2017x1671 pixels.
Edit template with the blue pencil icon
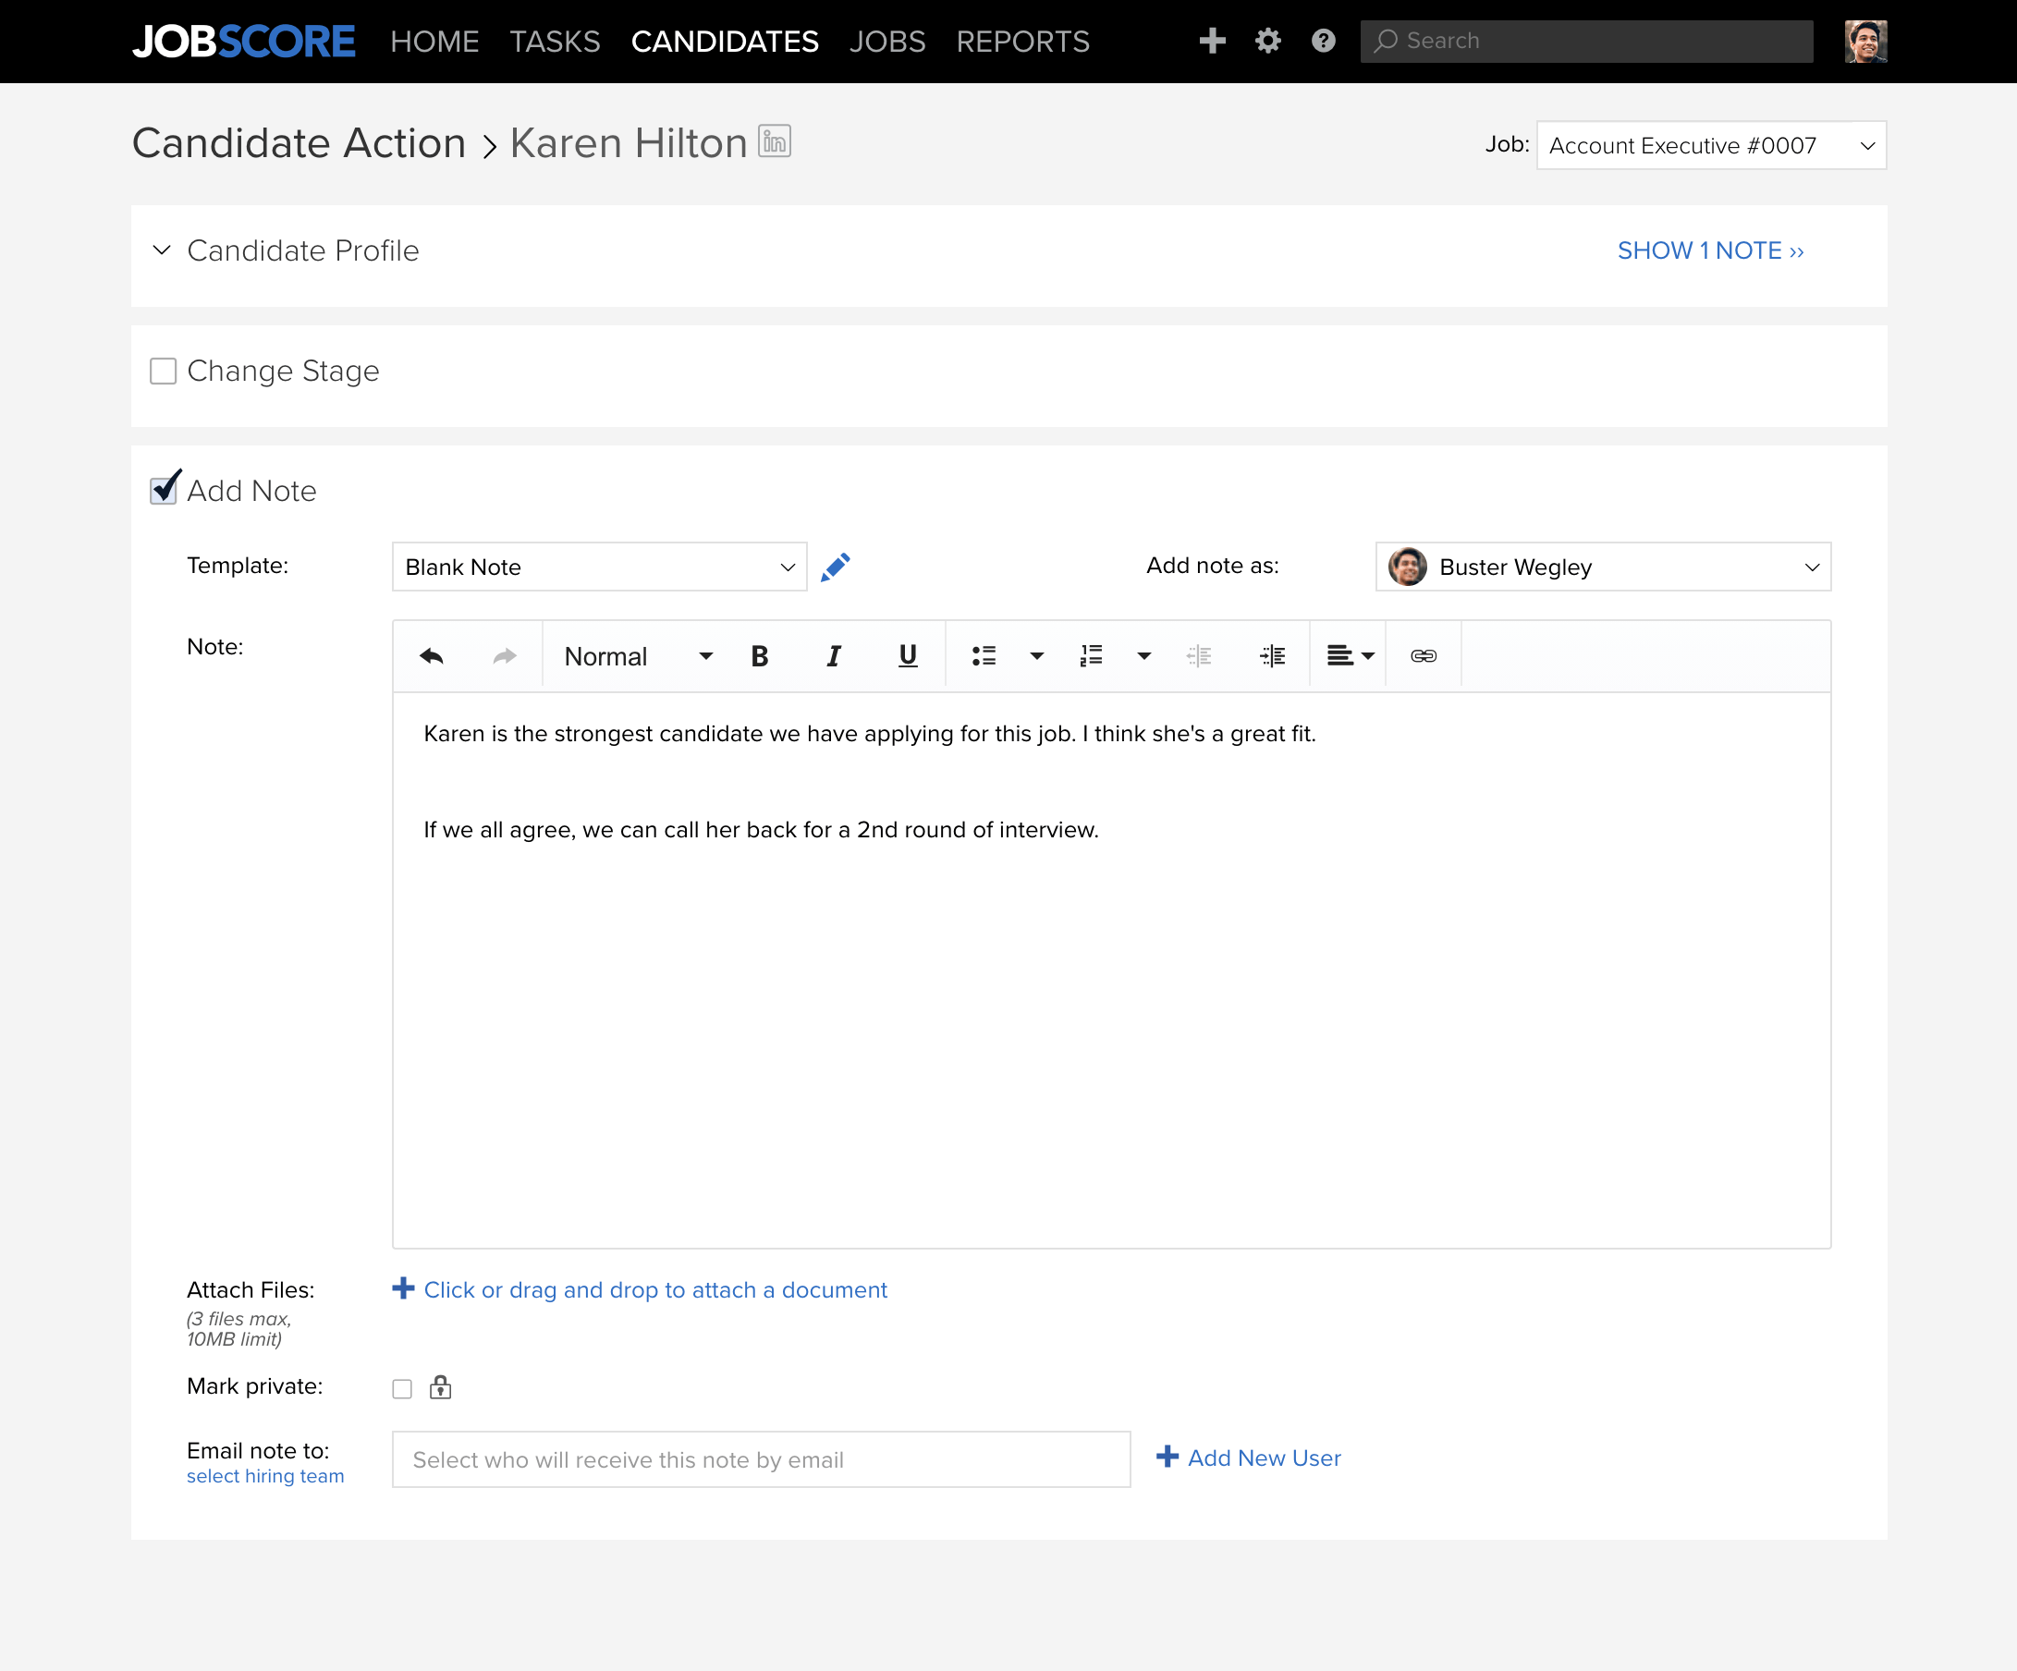(x=836, y=567)
